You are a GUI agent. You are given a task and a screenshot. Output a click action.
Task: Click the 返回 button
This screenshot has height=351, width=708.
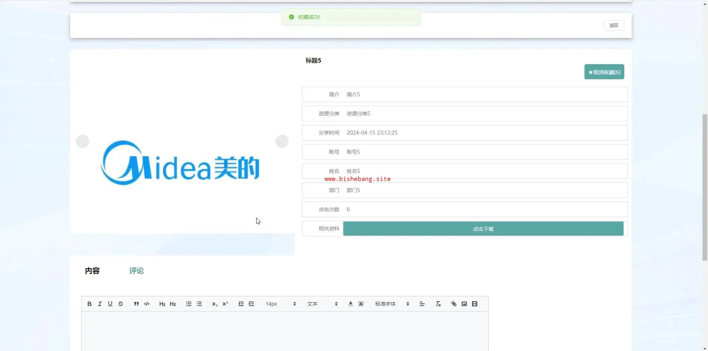pyautogui.click(x=614, y=25)
